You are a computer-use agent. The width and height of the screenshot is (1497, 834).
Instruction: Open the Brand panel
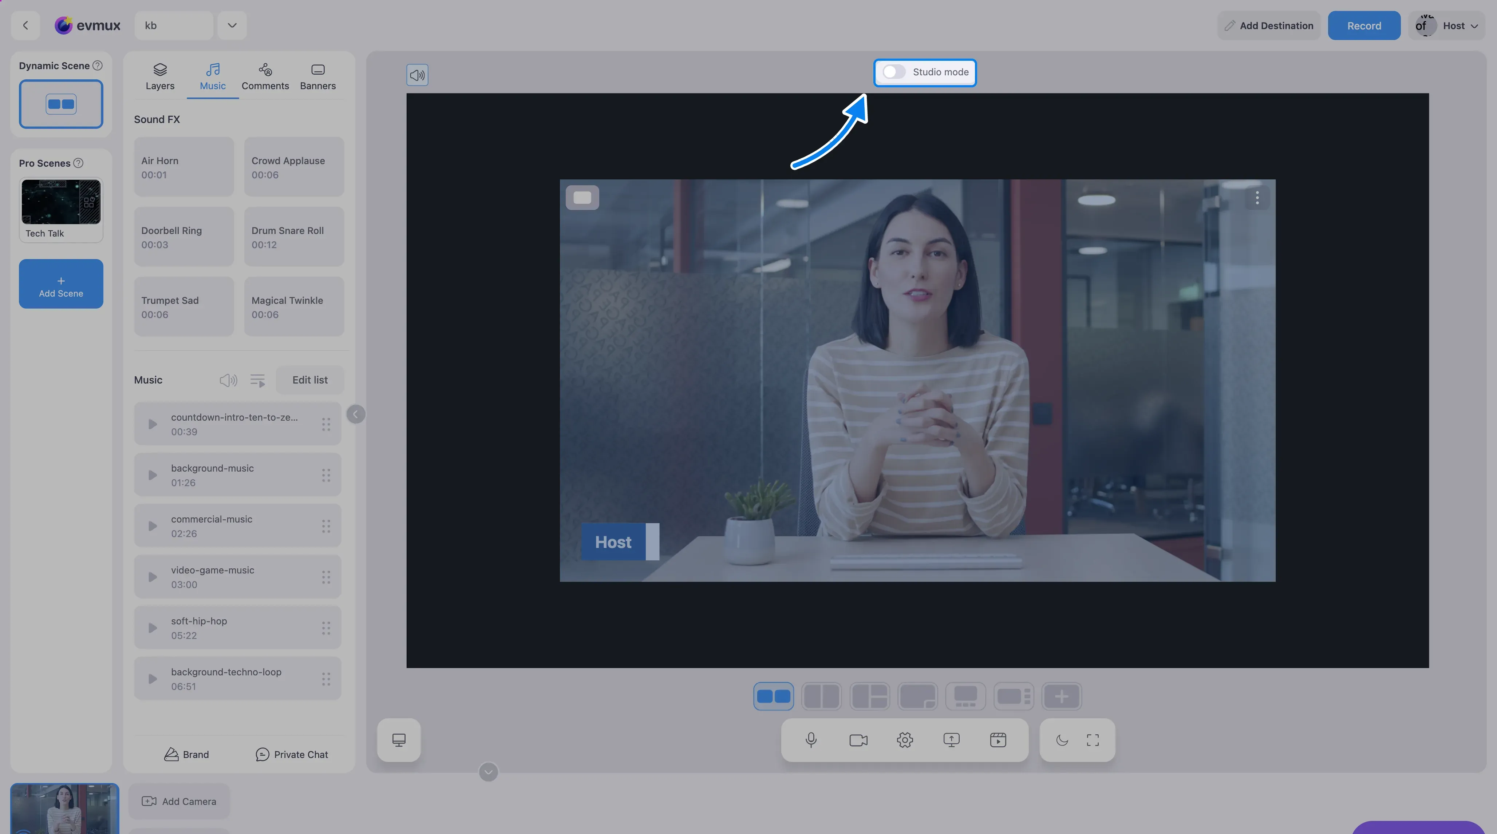point(186,754)
